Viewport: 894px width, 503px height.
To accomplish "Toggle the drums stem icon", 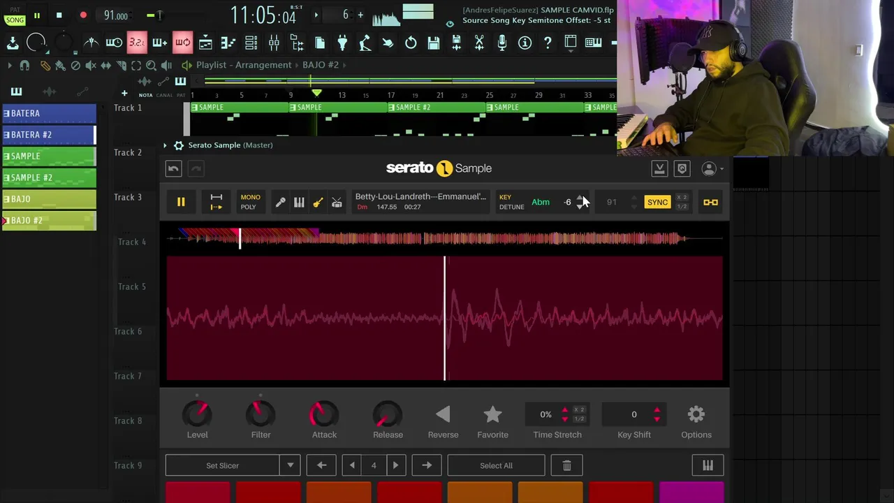I will click(x=337, y=202).
